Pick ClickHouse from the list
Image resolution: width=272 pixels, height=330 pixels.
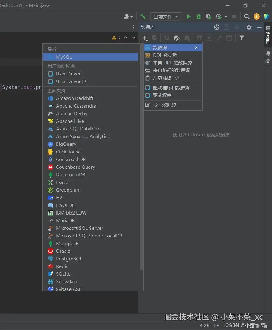90,152
